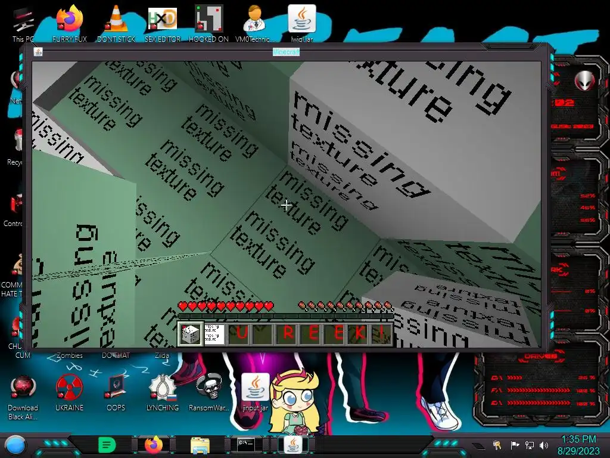Click the DRIVES header in the widget

click(540, 356)
